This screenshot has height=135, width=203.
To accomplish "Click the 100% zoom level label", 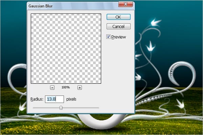I will (x=66, y=87).
